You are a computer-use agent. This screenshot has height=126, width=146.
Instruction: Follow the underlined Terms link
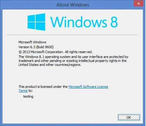click(x=23, y=91)
